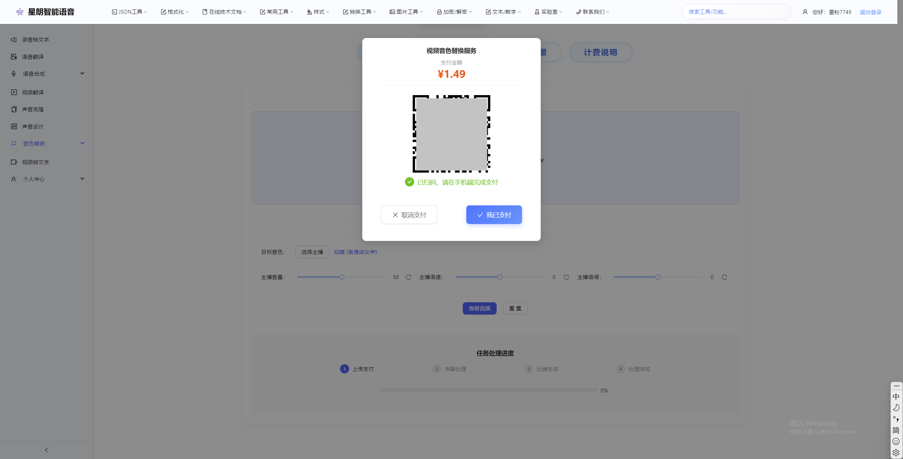Open the 格式化 dropdown menu
Screen dimensions: 903x459
point(175,12)
